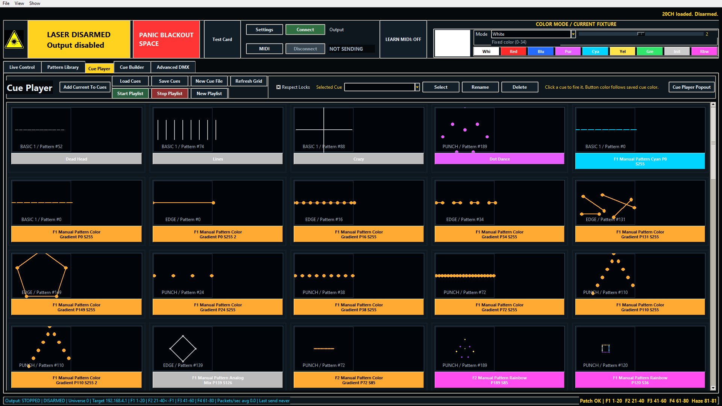This screenshot has height=406, width=722.
Task: Open the Show menu
Action: [35, 3]
